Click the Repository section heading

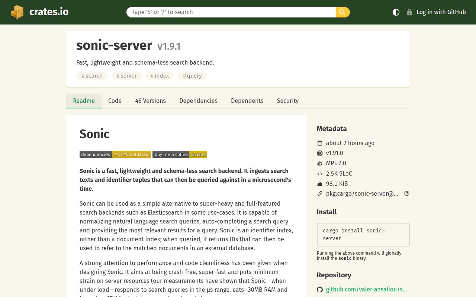pyautogui.click(x=334, y=275)
